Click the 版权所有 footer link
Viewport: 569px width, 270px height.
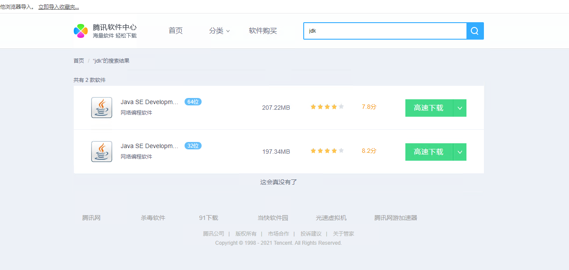(x=246, y=234)
